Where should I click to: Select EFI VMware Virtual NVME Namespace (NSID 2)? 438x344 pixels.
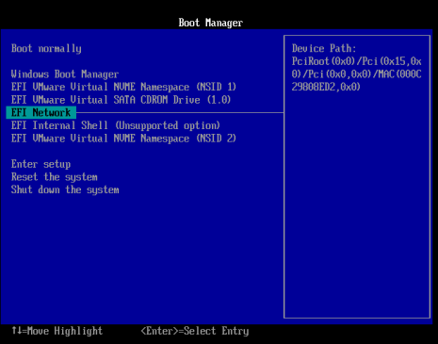(123, 139)
